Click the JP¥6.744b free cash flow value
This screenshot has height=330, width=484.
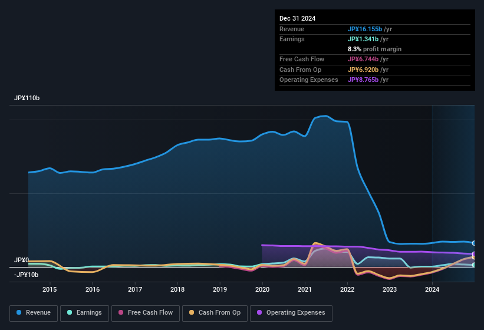coord(363,59)
